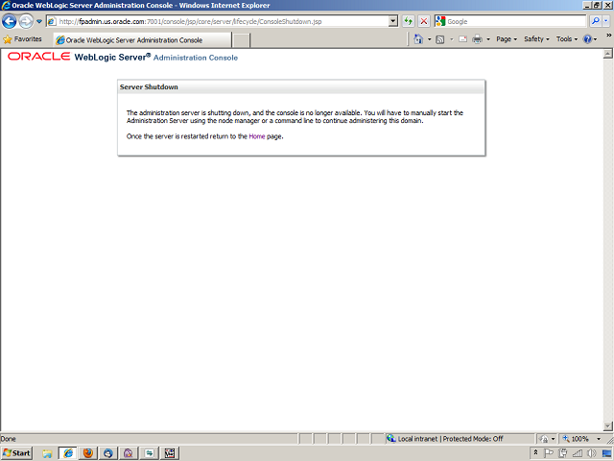This screenshot has width=614, height=461.
Task: Open Firefox from the taskbar
Action: (x=87, y=452)
